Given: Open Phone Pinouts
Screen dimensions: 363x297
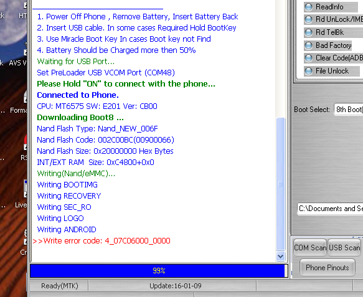Looking at the screenshot, I should (328, 268).
